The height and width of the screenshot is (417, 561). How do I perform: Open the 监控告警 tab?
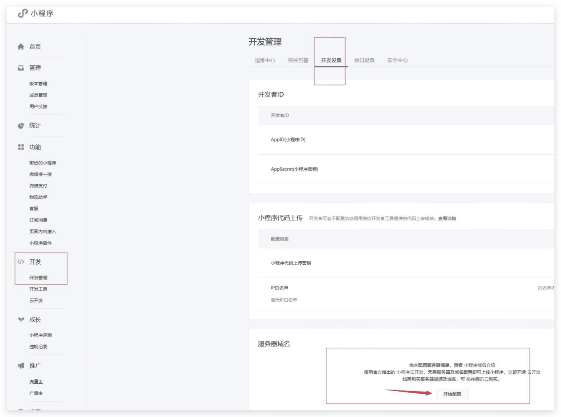click(298, 60)
